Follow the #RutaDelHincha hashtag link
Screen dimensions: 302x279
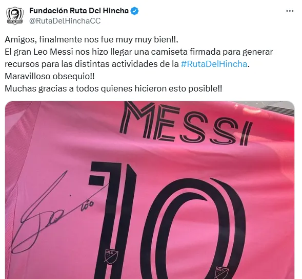click(214, 64)
